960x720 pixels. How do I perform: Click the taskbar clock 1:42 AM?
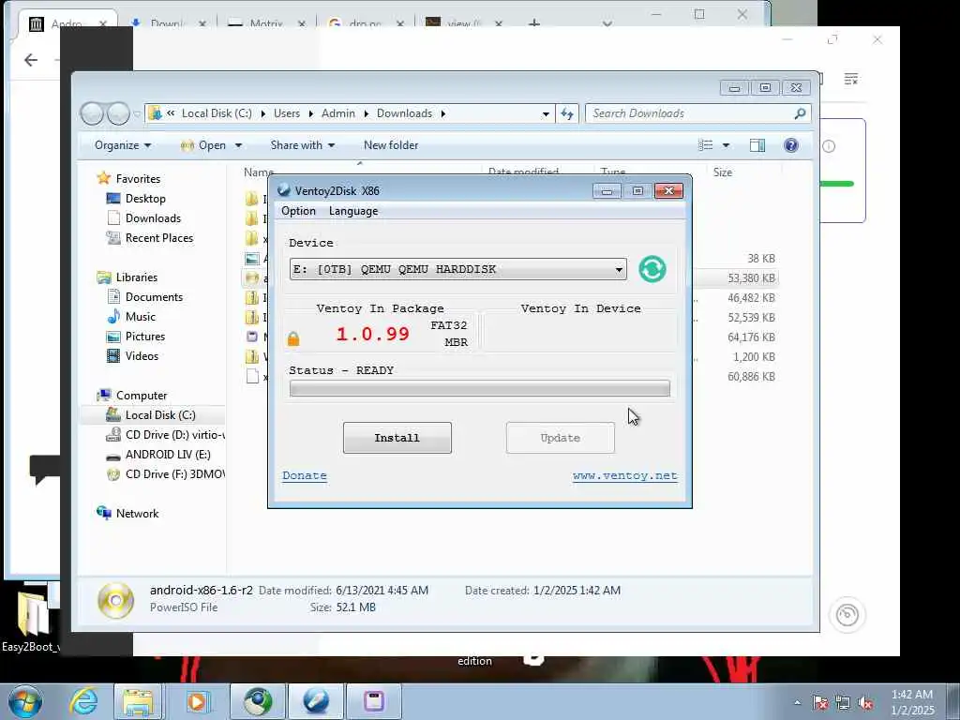tap(911, 695)
